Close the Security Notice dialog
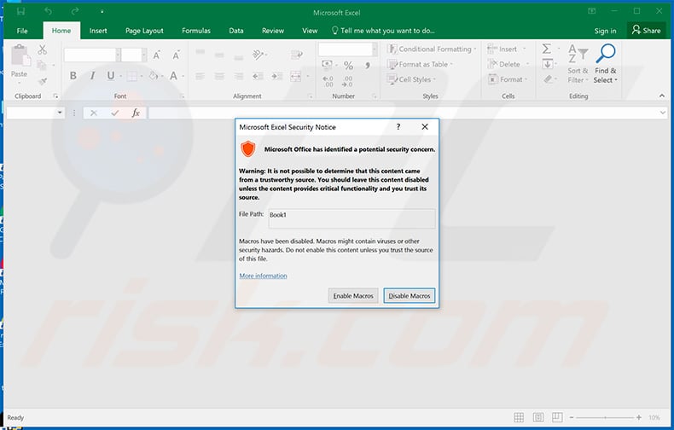This screenshot has width=674, height=430. coord(425,127)
